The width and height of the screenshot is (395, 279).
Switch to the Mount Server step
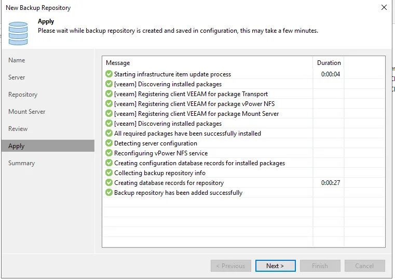click(27, 112)
